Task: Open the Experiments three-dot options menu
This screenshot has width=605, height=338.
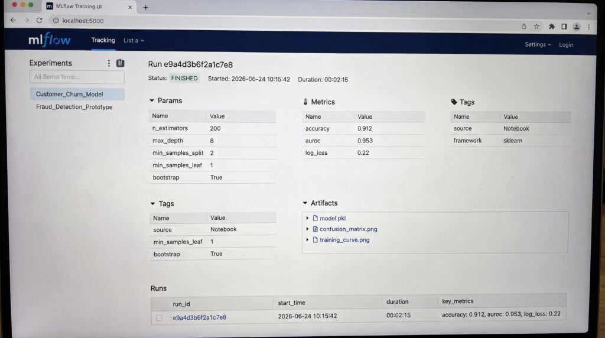Action: [109, 63]
